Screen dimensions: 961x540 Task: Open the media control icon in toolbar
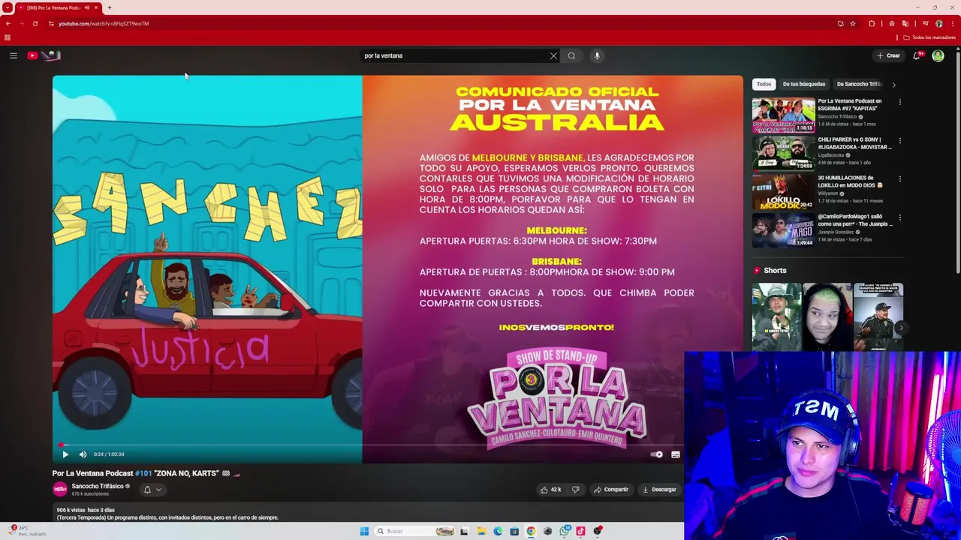(926, 23)
